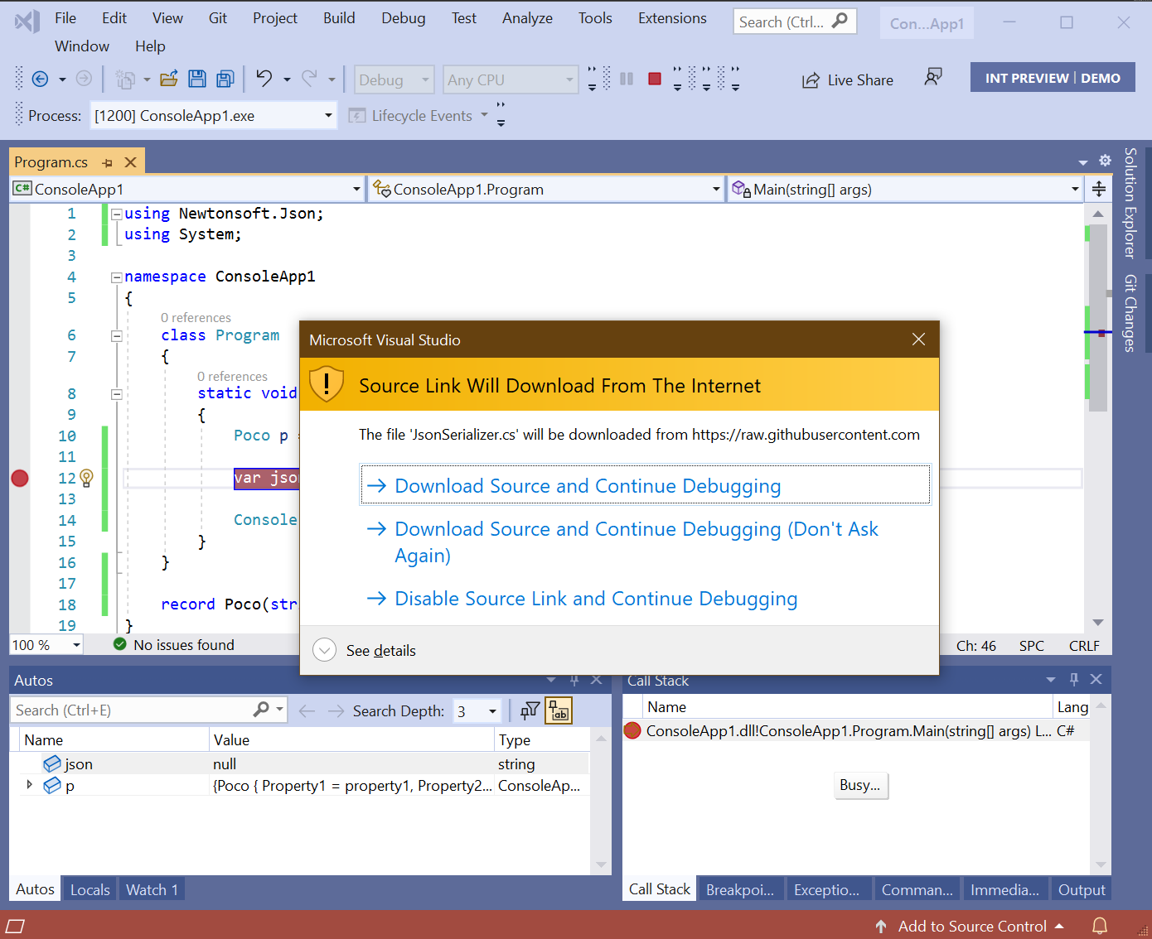
Task: Open the Any CPU platform dropdown
Action: pyautogui.click(x=511, y=79)
